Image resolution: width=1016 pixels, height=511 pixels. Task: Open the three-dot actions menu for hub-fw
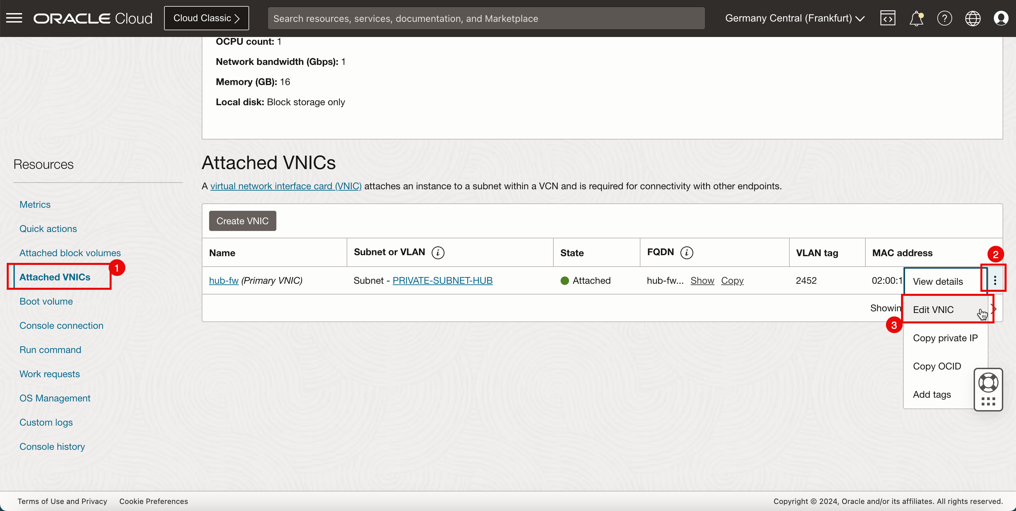coord(995,280)
